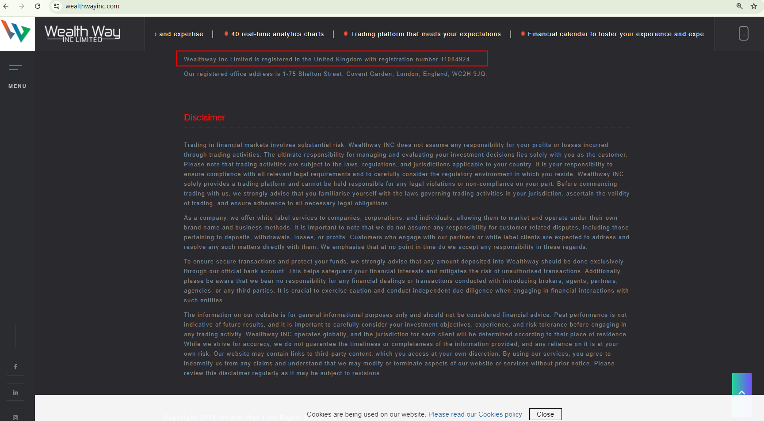The height and width of the screenshot is (421, 764).
Task: Open the hamburger MENU icon
Action: pos(15,68)
